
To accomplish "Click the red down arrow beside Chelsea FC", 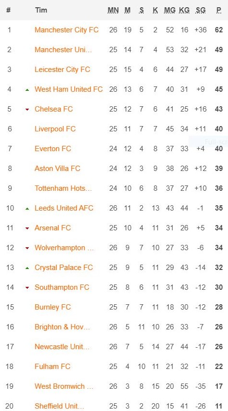I will 27,110.
